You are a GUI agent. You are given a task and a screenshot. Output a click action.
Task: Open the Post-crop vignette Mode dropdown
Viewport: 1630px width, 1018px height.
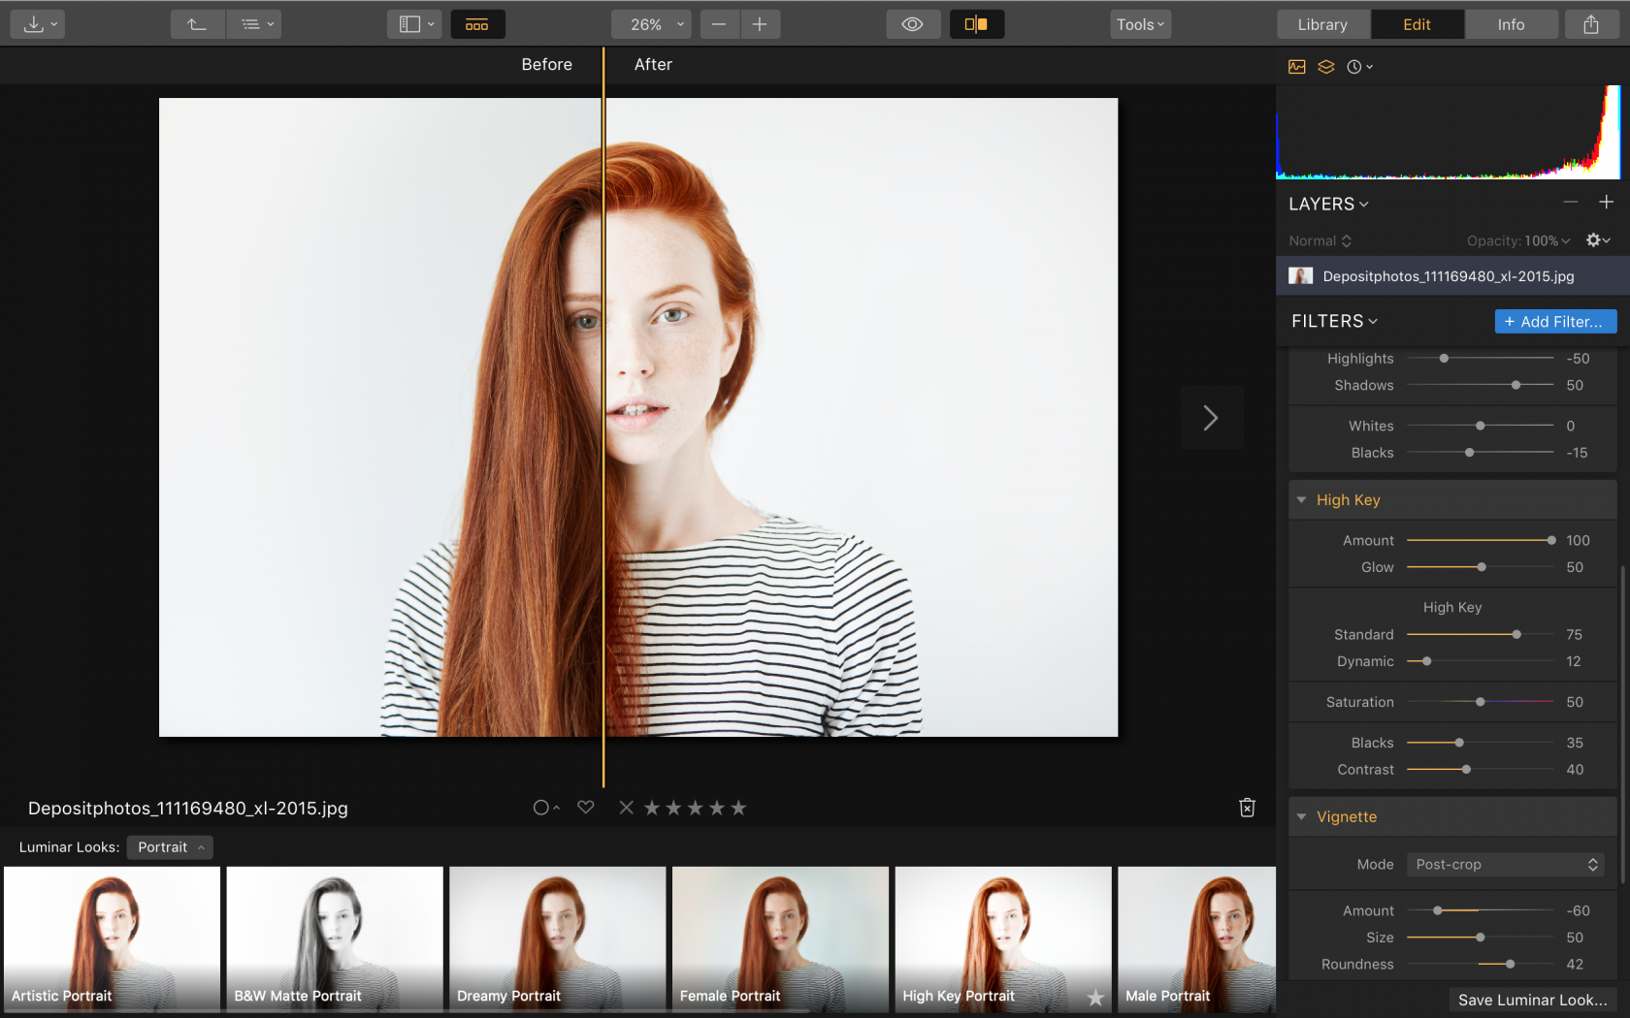(1505, 864)
